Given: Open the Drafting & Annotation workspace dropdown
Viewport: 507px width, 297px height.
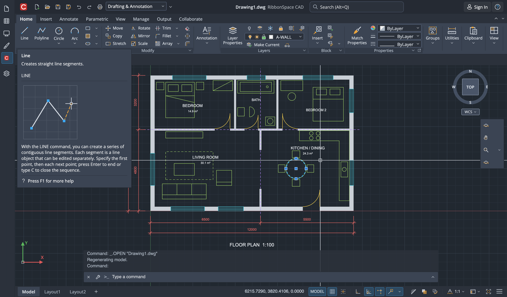Looking at the screenshot, I should point(136,6).
